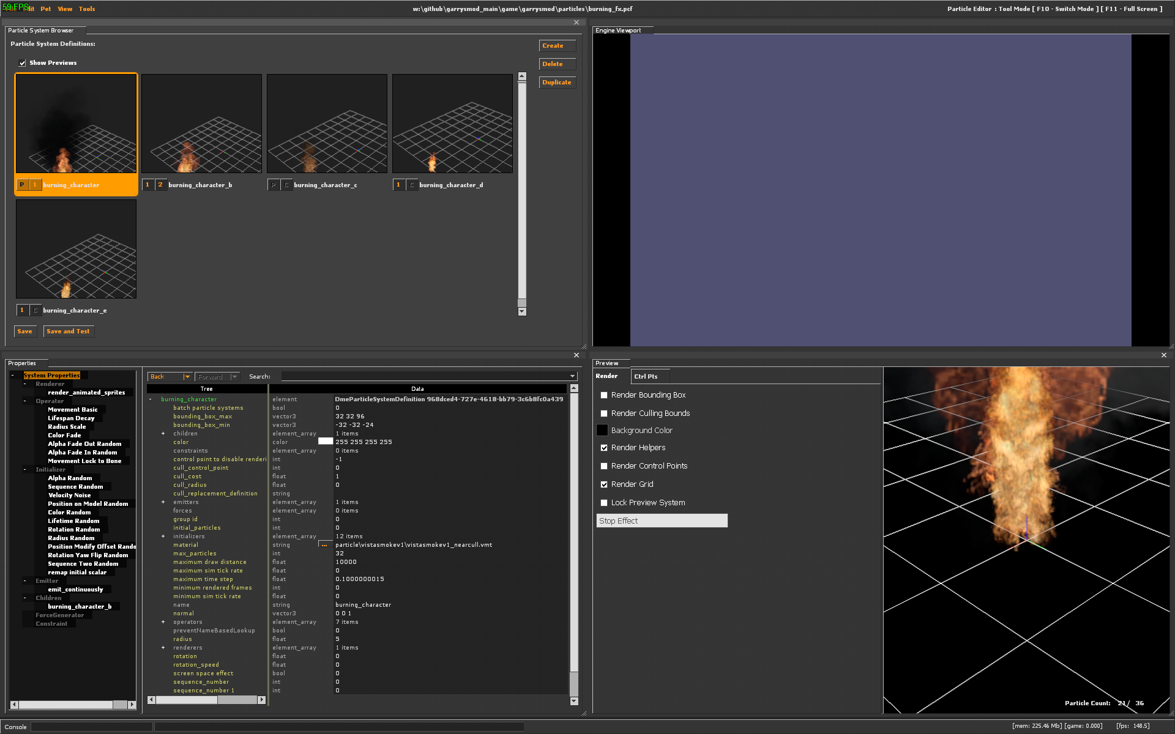Click the tree scroll-right arrow icon
Viewport: 1175px width, 734px height.
click(x=261, y=700)
